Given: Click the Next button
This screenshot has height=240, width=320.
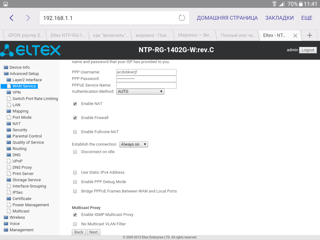Looking at the screenshot, I should click(93, 232).
